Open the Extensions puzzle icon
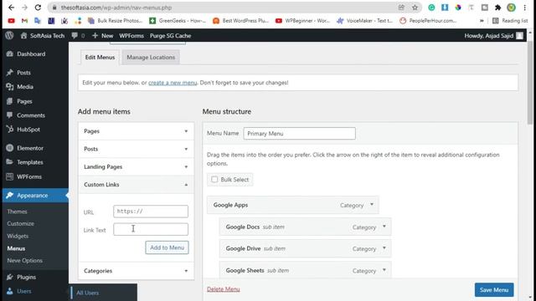This screenshot has width=536, height=301. click(497, 8)
